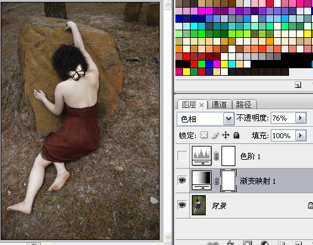Select layer name 渐变映射 1
The height and width of the screenshot is (245, 313).
point(257,181)
